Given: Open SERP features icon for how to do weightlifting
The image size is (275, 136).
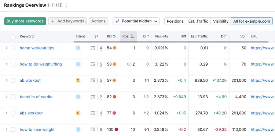Looking at the screenshot, I should pyautogui.click(x=93, y=64).
